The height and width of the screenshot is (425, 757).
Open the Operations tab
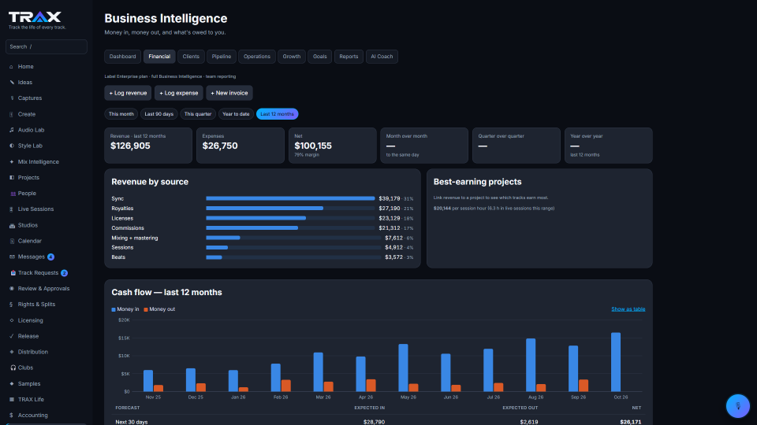click(257, 57)
